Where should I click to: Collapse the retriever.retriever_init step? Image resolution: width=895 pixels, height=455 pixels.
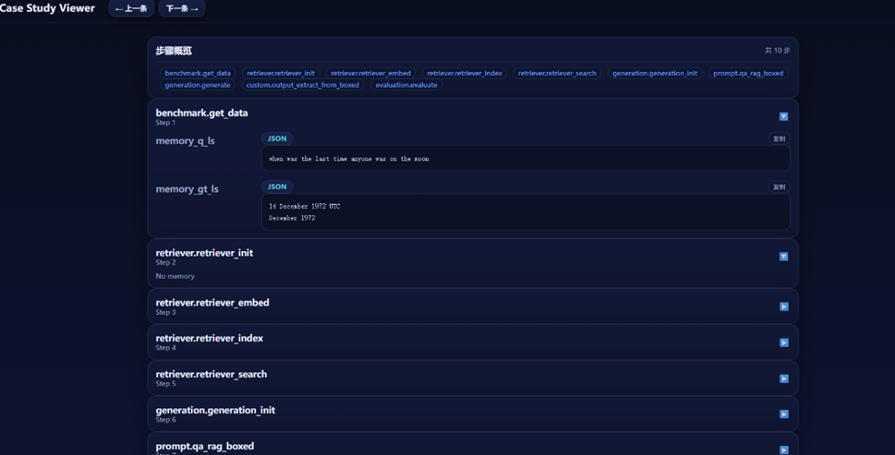(x=783, y=257)
